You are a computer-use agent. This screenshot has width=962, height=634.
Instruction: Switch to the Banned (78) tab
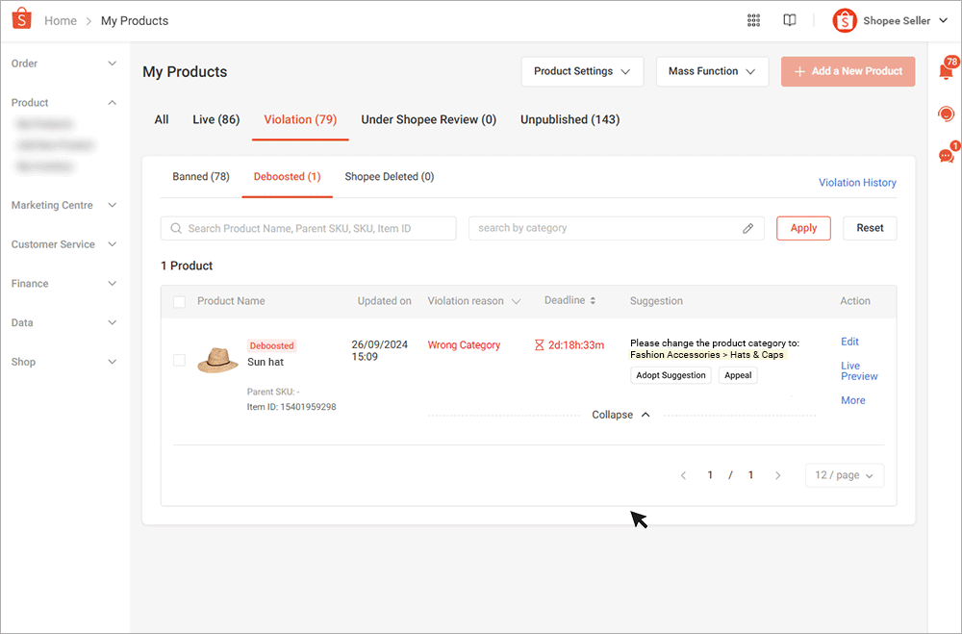coord(201,176)
